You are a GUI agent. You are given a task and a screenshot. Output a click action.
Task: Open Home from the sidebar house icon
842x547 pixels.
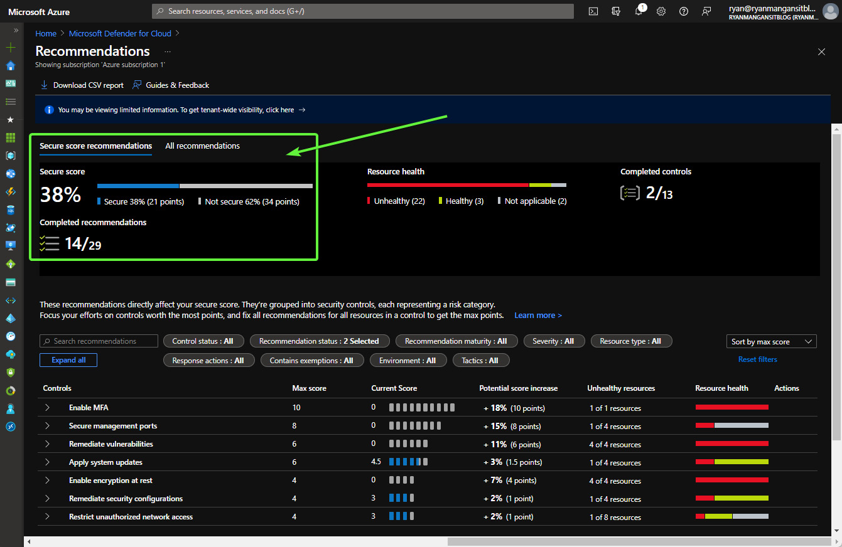coord(10,66)
